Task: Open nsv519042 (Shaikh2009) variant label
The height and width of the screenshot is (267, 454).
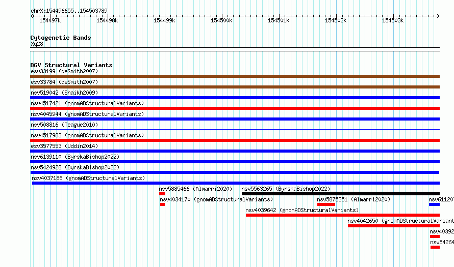Action: point(64,93)
